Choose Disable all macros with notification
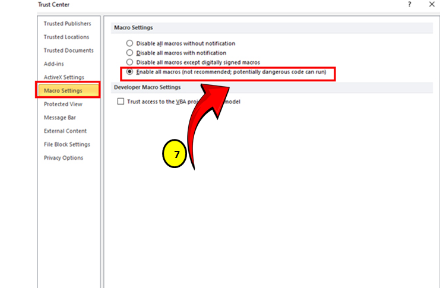Viewport: 440px width, 288px height. [x=129, y=53]
